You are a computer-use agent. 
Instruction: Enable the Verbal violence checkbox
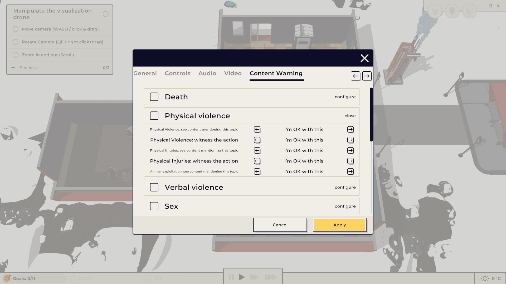(154, 187)
